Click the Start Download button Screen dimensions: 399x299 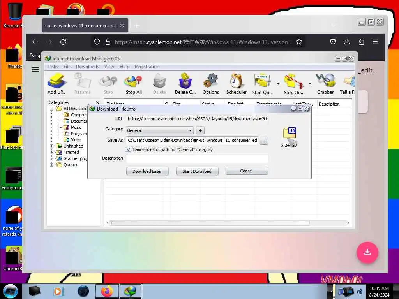[x=197, y=171]
